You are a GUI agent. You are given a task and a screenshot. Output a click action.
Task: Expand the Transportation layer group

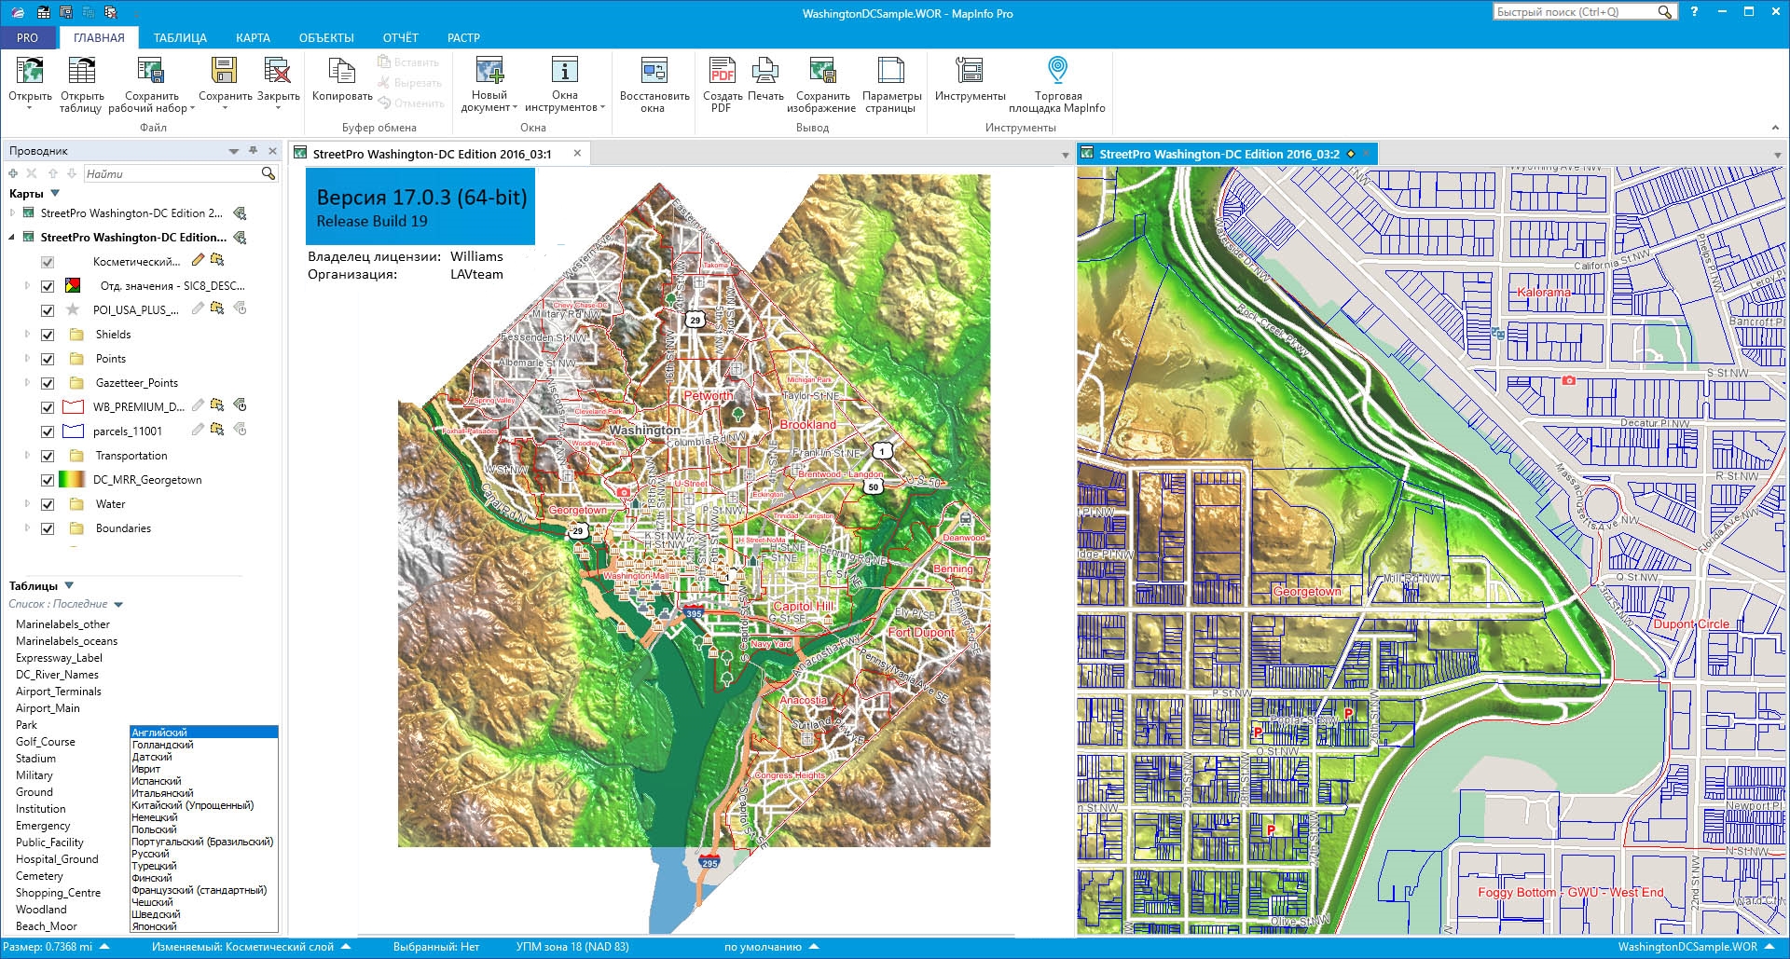click(x=27, y=455)
